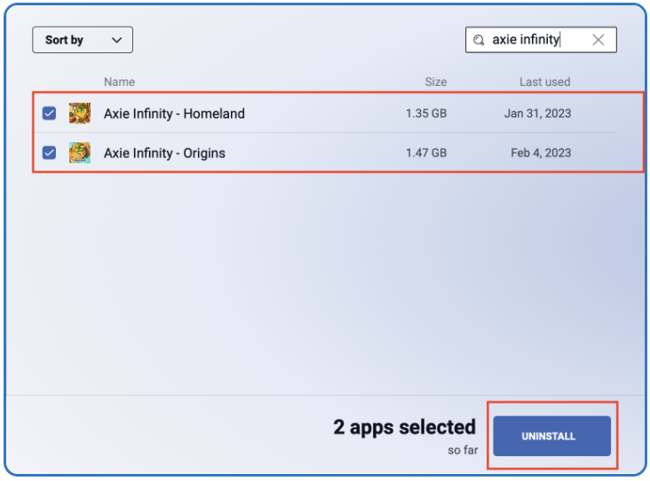Click the 1.47 GB size value

click(x=426, y=153)
